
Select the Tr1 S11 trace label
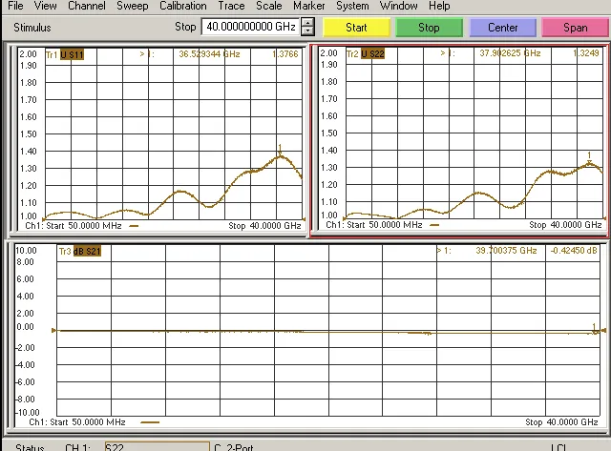coord(65,54)
